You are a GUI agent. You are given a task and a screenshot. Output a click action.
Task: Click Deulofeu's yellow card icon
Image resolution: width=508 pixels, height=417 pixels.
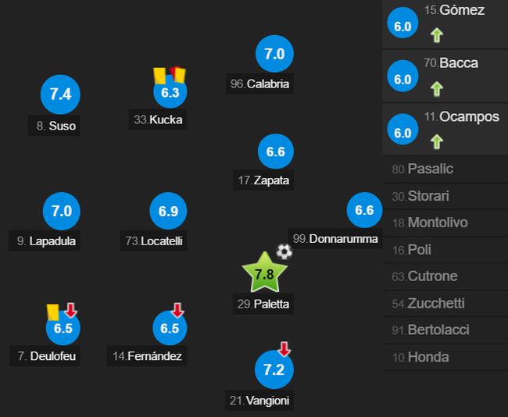[53, 312]
